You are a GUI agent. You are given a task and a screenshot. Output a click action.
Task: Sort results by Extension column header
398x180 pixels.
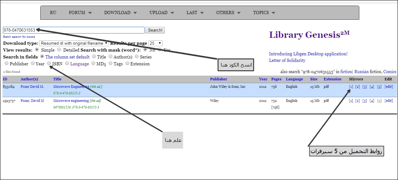tap(332, 79)
